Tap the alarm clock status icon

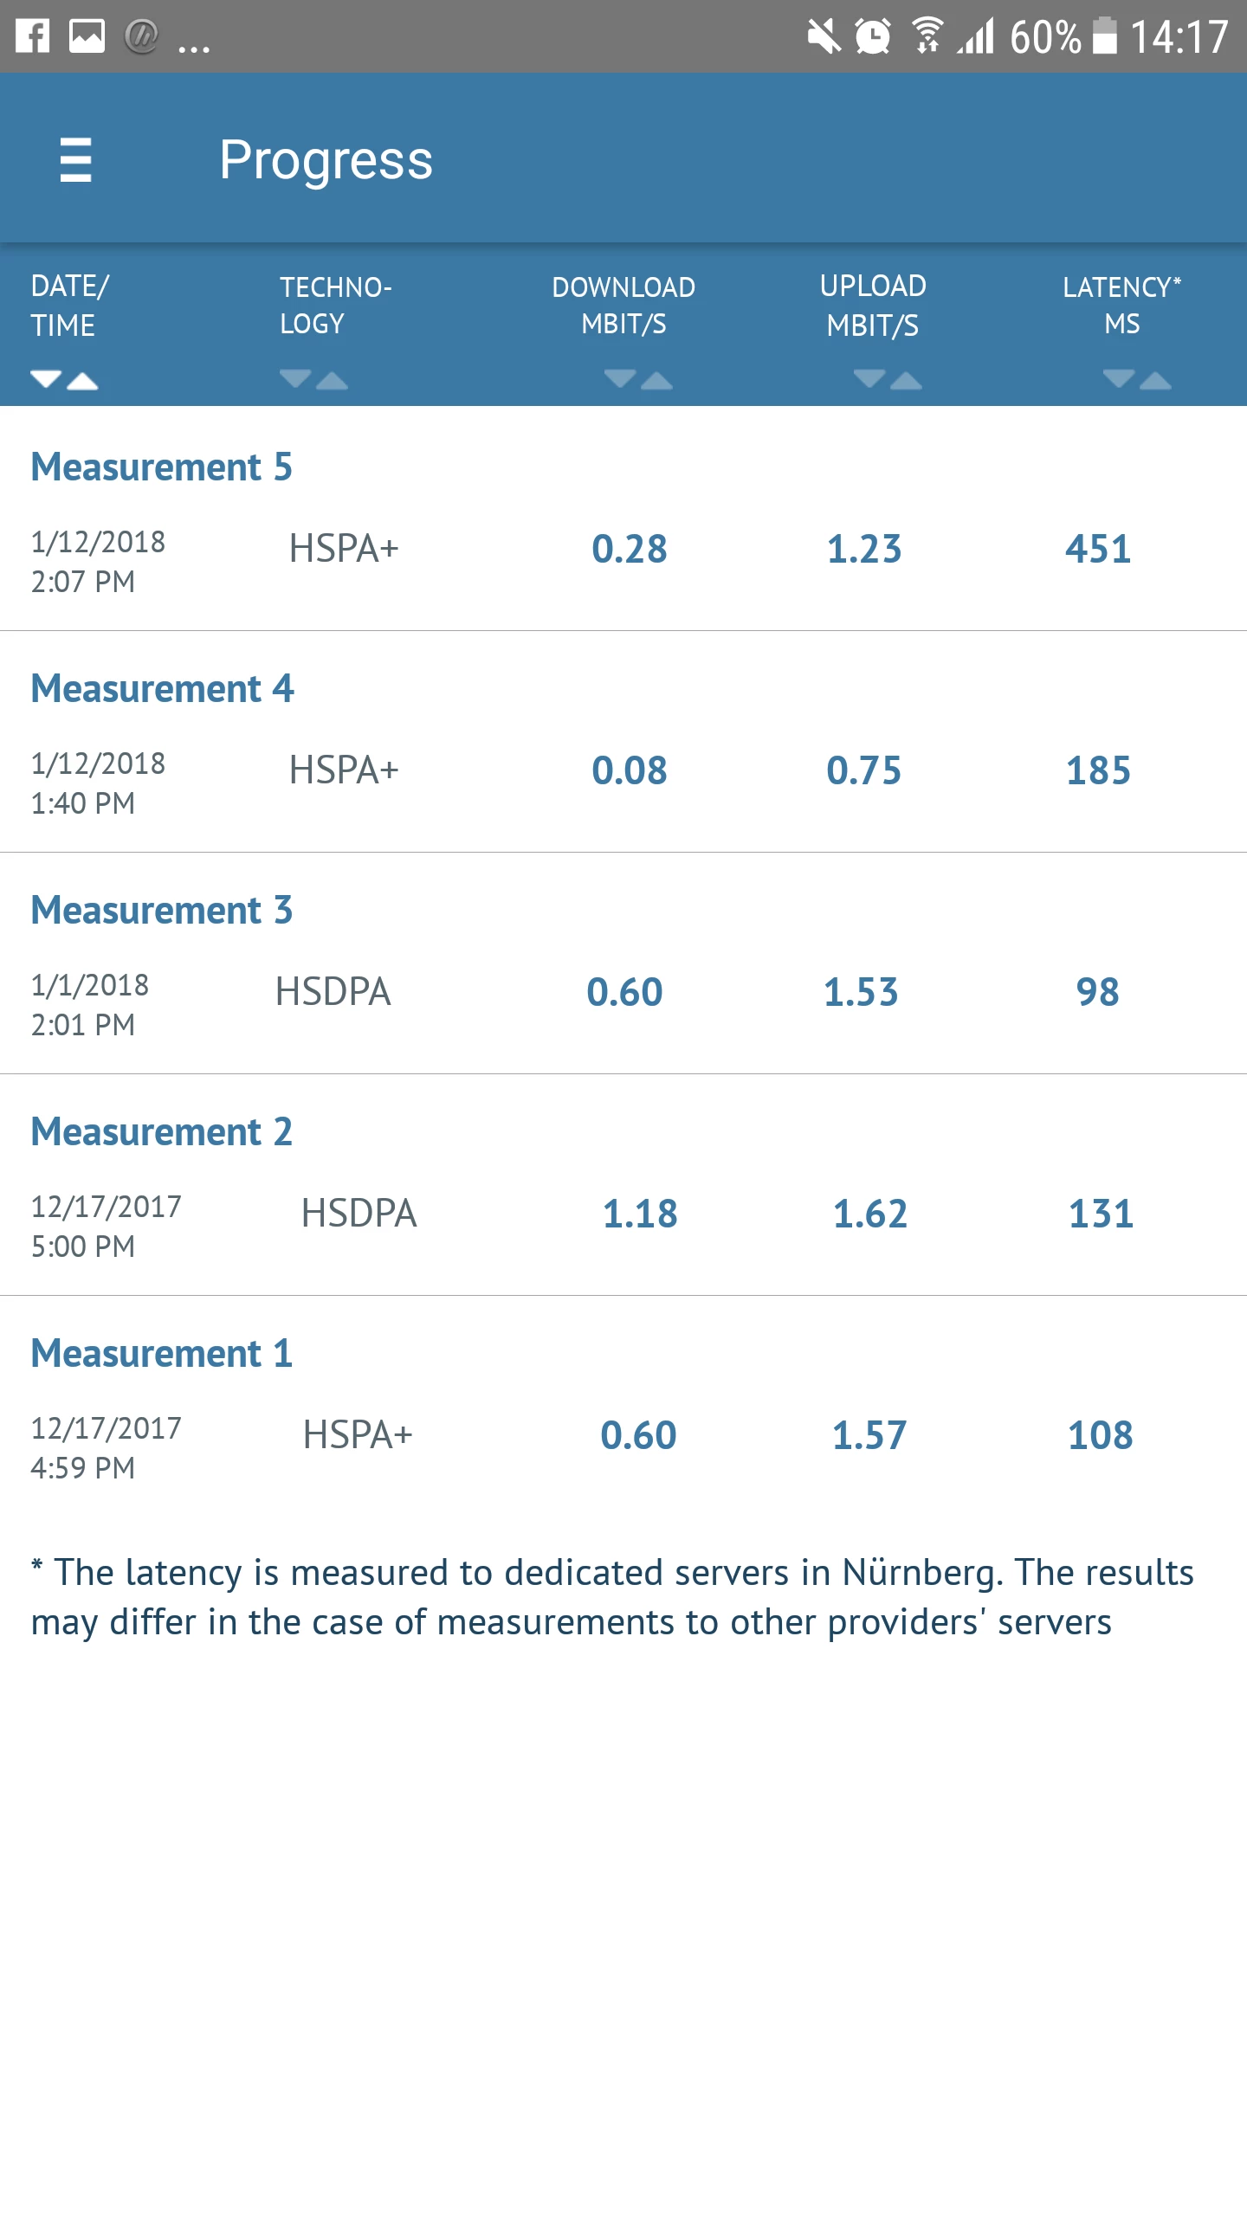(x=873, y=36)
